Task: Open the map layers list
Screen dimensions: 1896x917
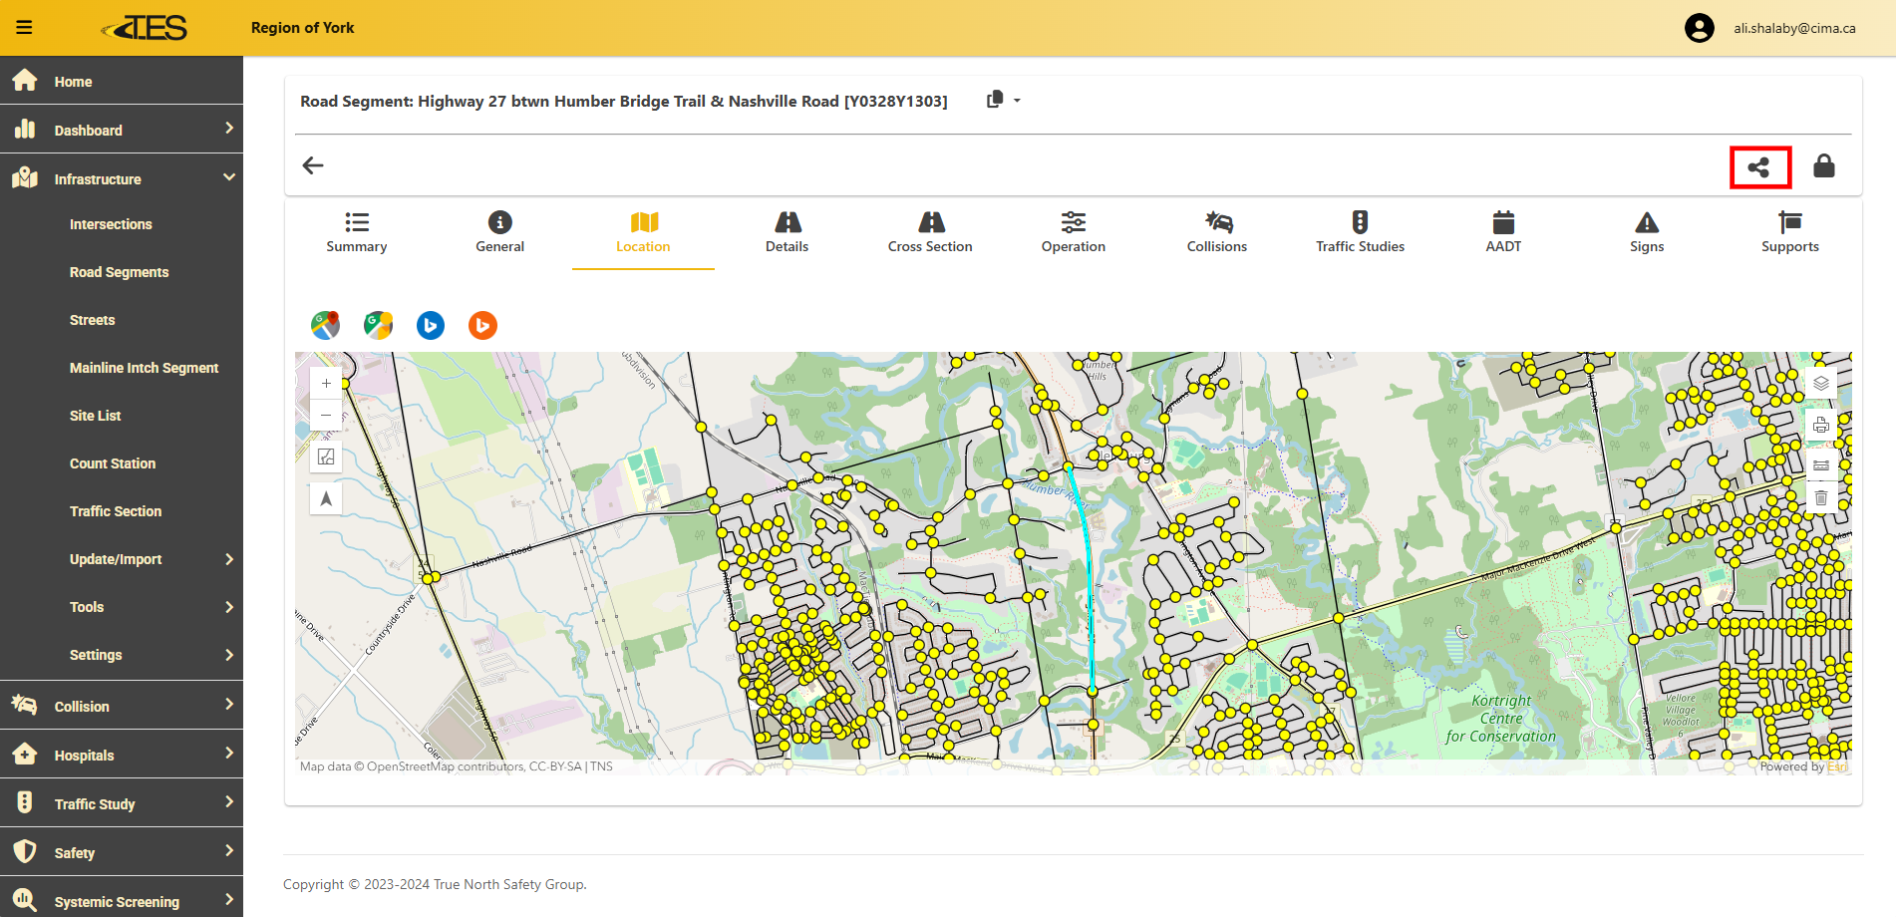Action: (1820, 384)
